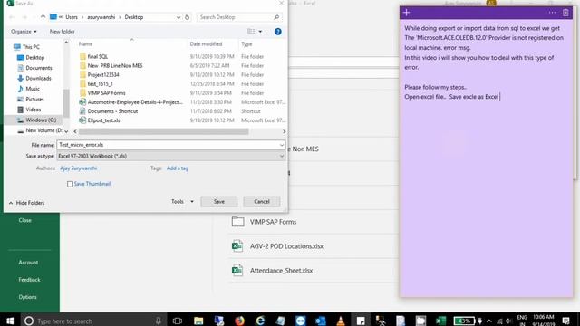Click the New folder button
This screenshot has height=326, width=580.
pyautogui.click(x=63, y=32)
